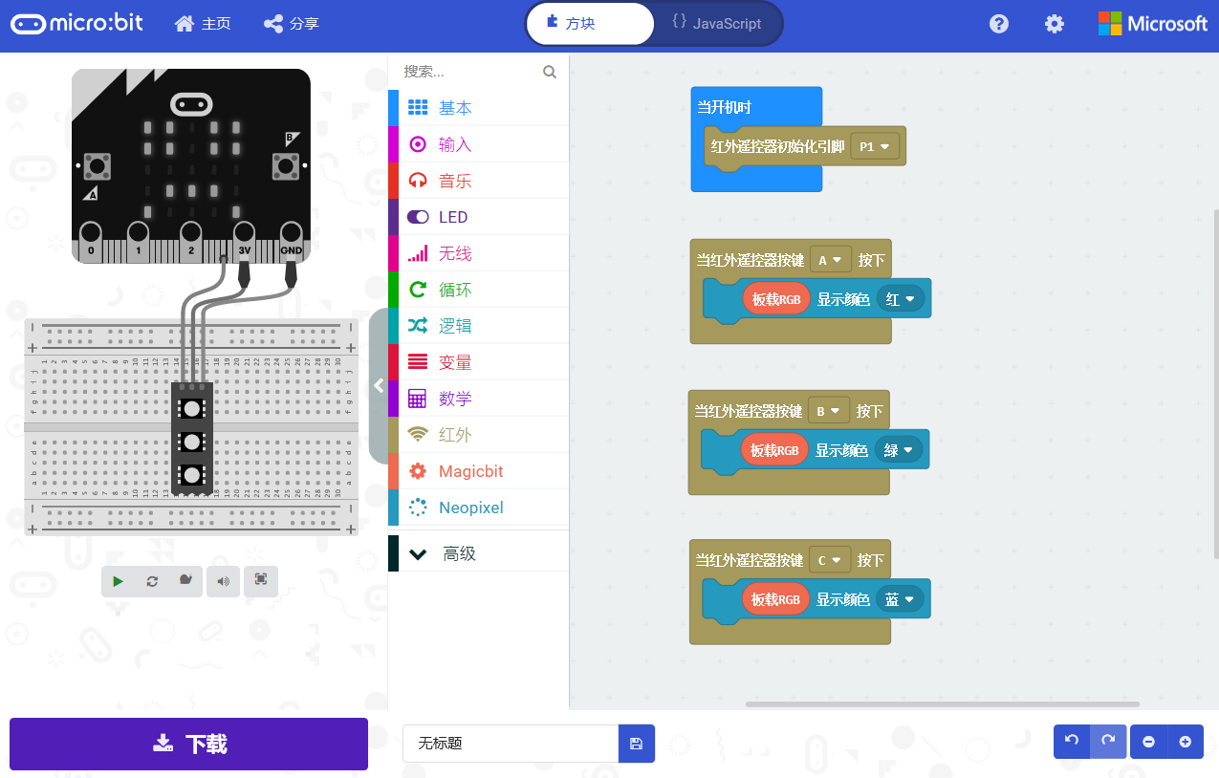Select 板载RGB in the blue block

(x=775, y=599)
